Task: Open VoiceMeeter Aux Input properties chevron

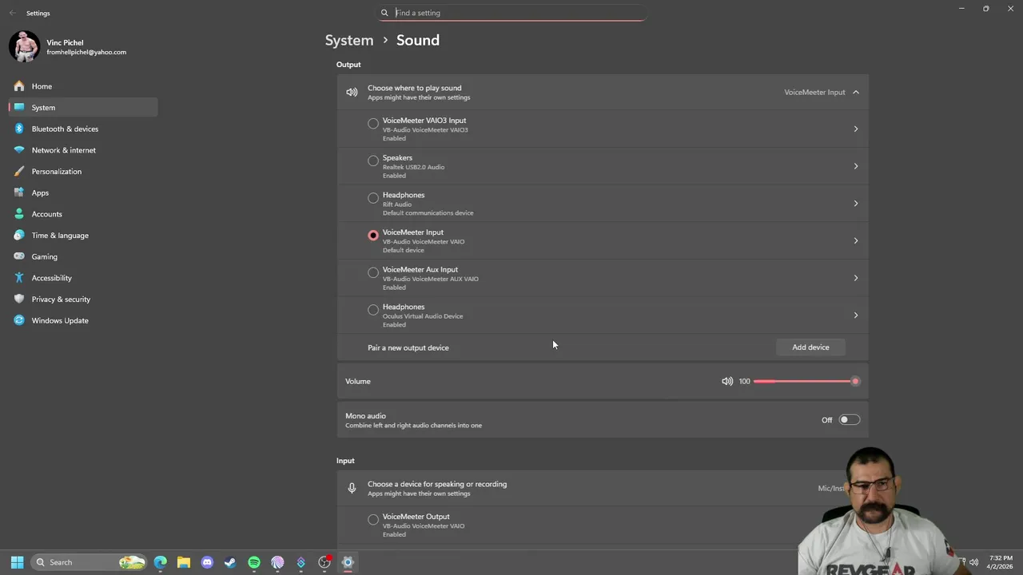Action: [855, 278]
